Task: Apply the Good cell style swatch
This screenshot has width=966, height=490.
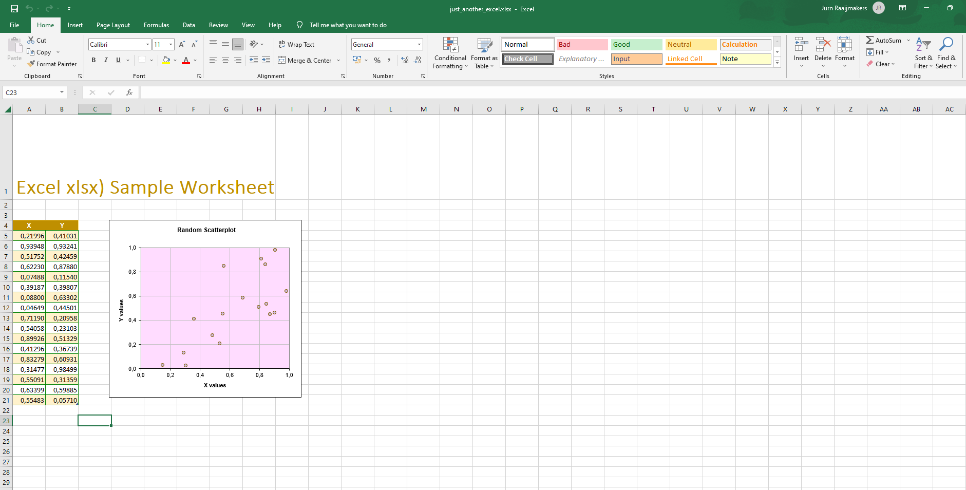Action: click(636, 45)
